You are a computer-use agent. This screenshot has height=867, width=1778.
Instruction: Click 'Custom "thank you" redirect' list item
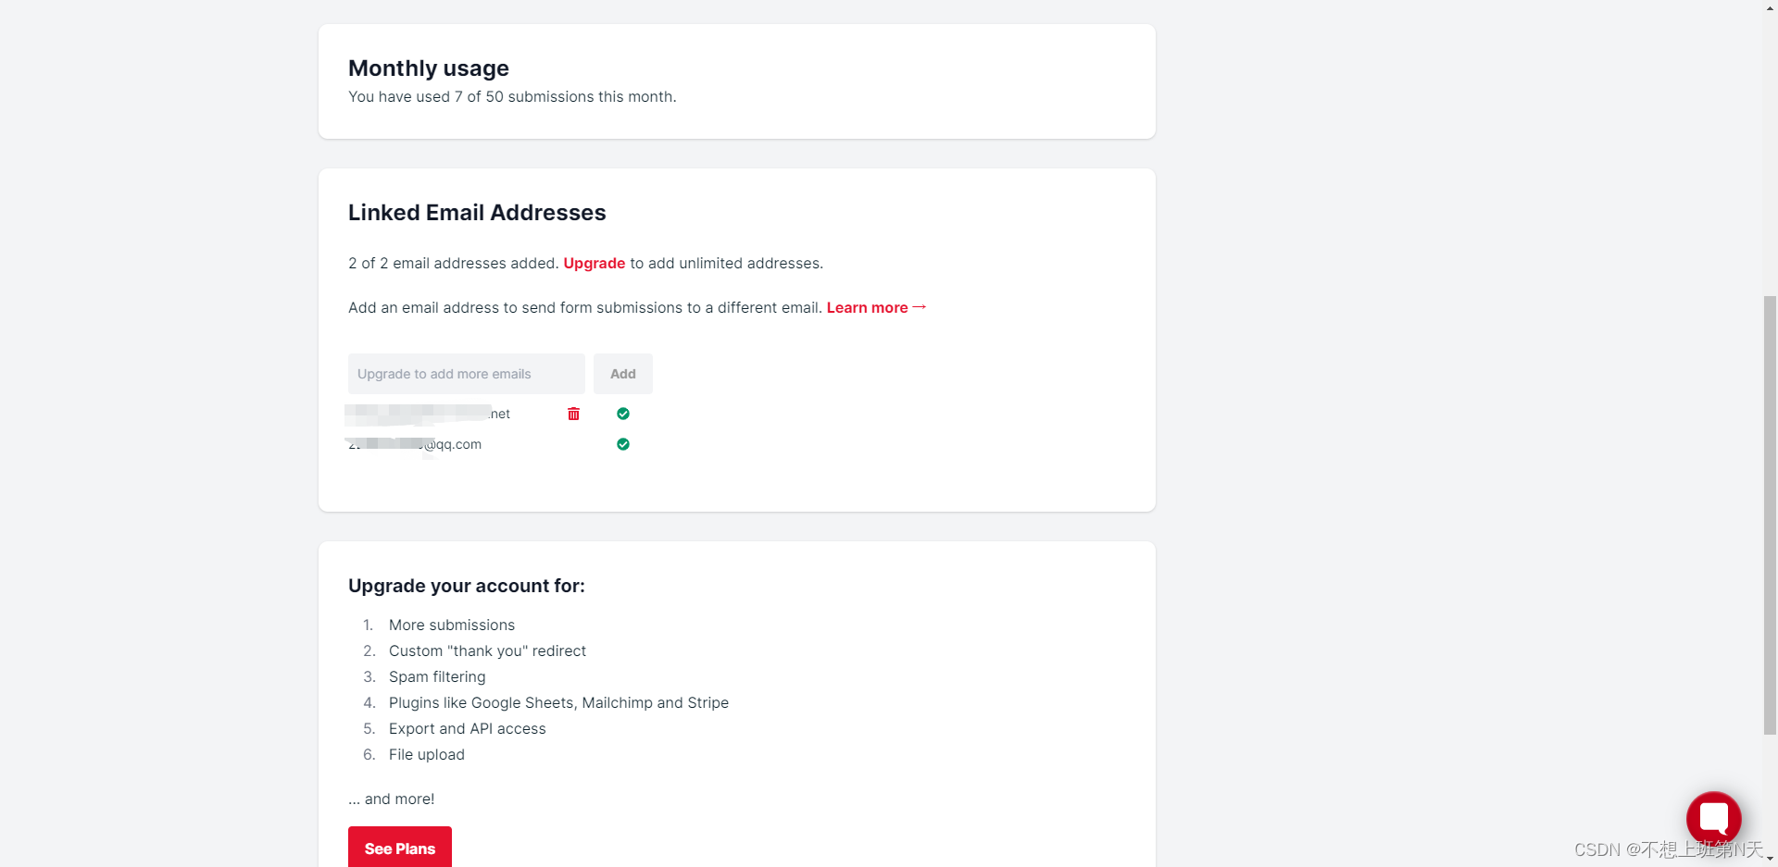click(487, 651)
